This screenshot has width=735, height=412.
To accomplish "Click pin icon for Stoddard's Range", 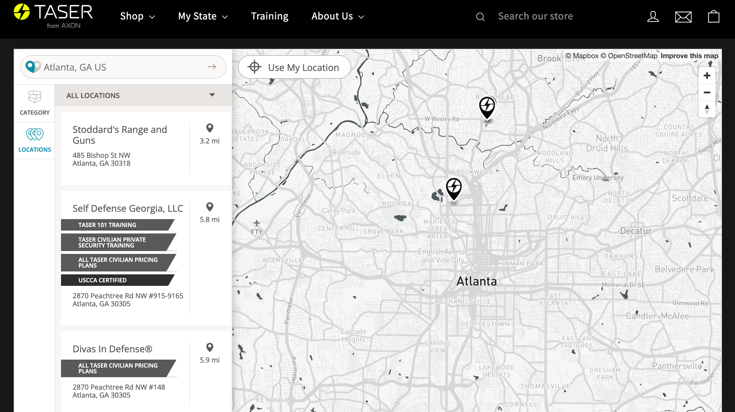I will point(210,128).
